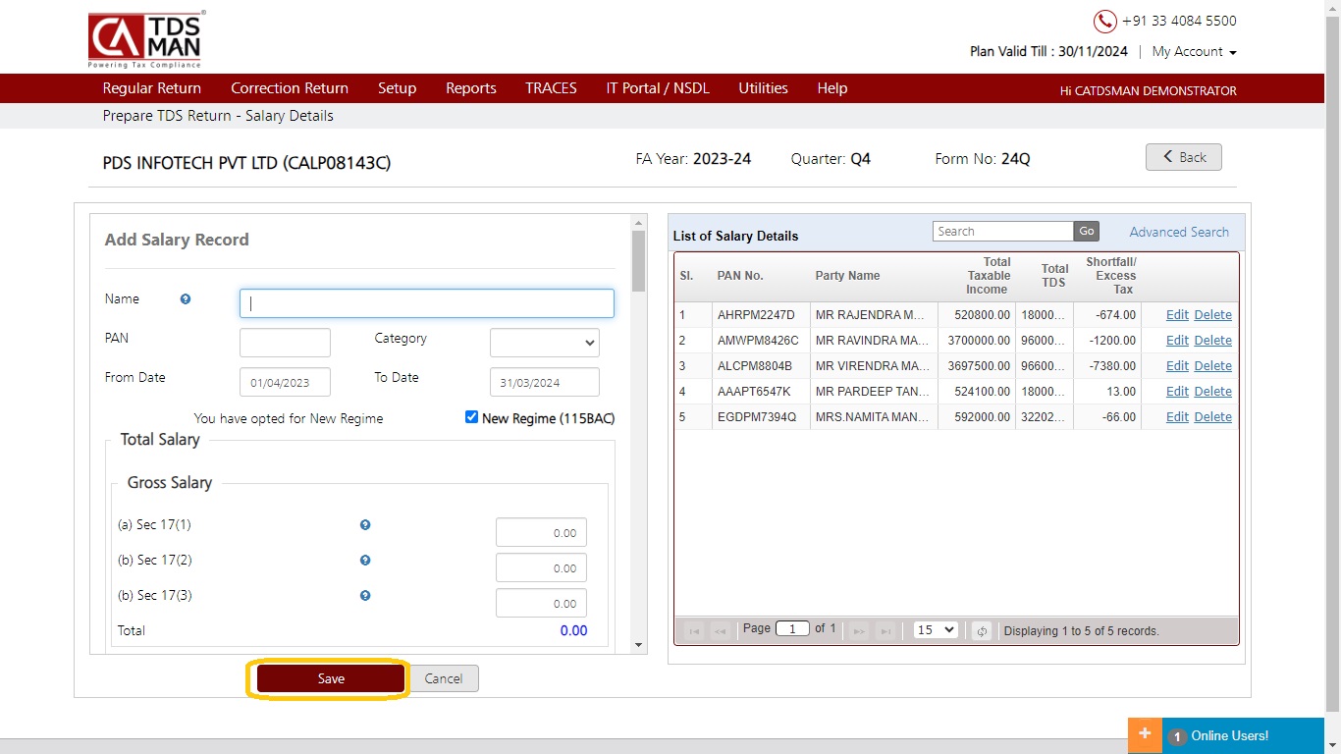The width and height of the screenshot is (1341, 754).
Task: Open Advanced Search link
Action: tap(1179, 232)
